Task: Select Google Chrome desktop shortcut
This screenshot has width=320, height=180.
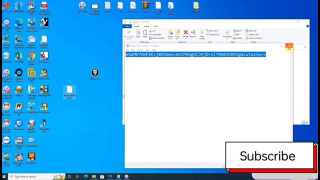Action: click(31, 58)
